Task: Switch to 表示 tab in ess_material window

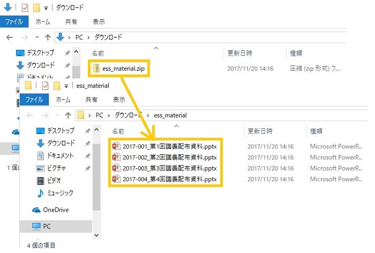Action: (119, 100)
